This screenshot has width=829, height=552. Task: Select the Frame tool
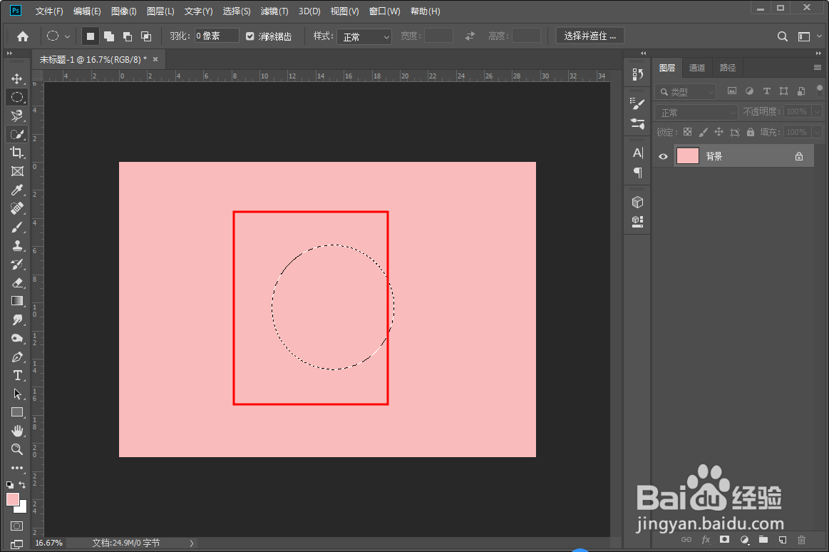tap(17, 171)
